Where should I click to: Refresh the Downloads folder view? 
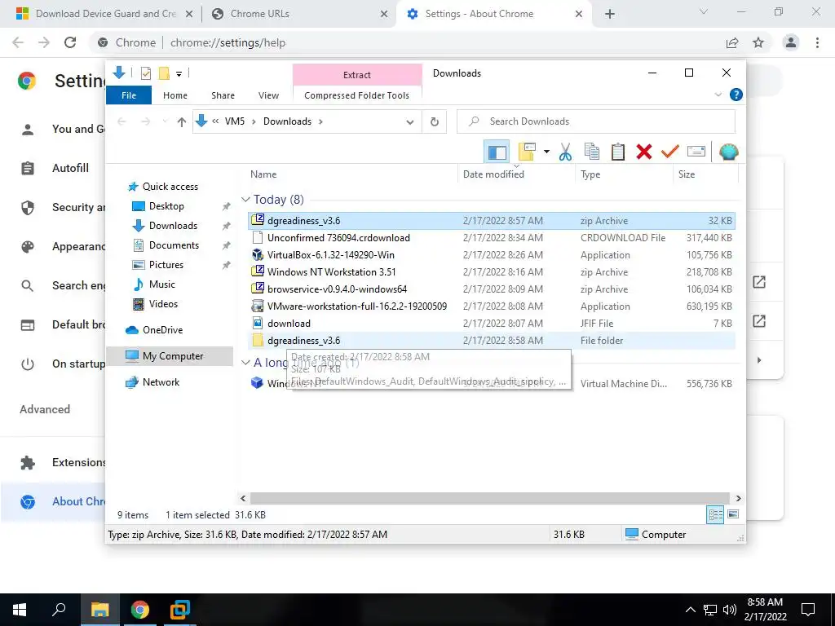(435, 122)
